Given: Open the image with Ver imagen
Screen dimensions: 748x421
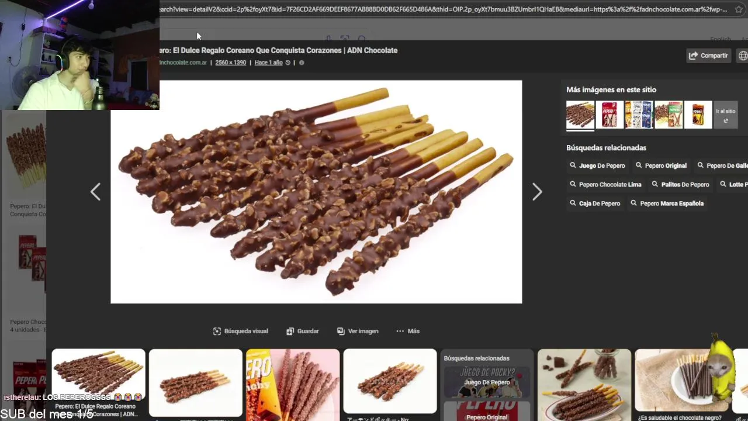Looking at the screenshot, I should click(x=358, y=331).
